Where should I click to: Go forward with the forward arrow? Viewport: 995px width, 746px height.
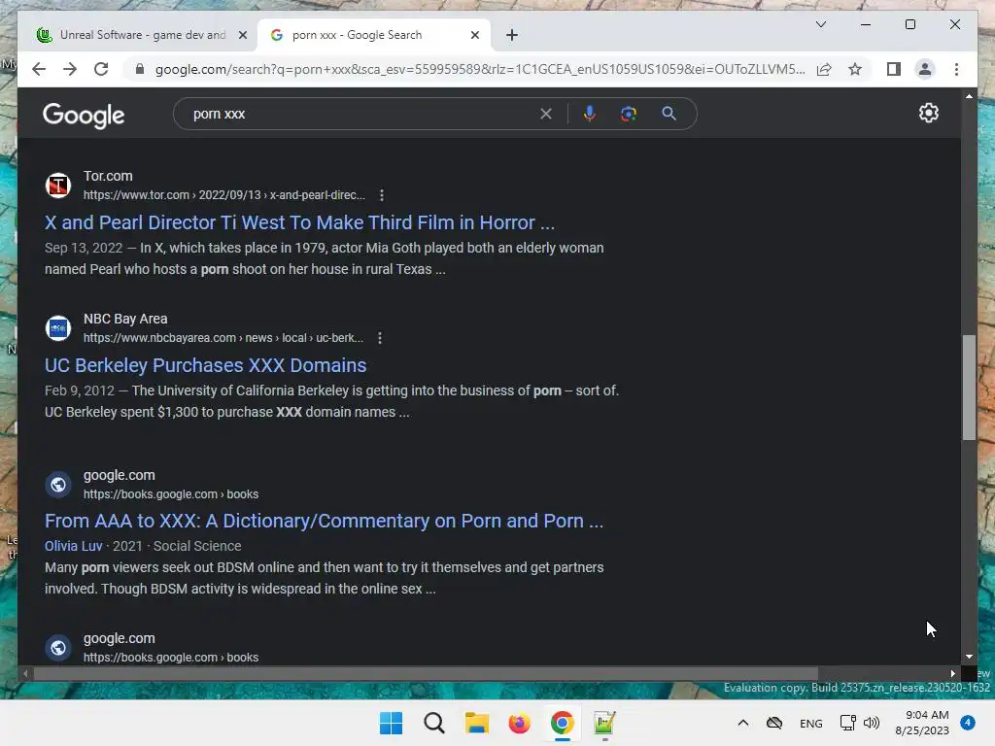[x=70, y=69]
